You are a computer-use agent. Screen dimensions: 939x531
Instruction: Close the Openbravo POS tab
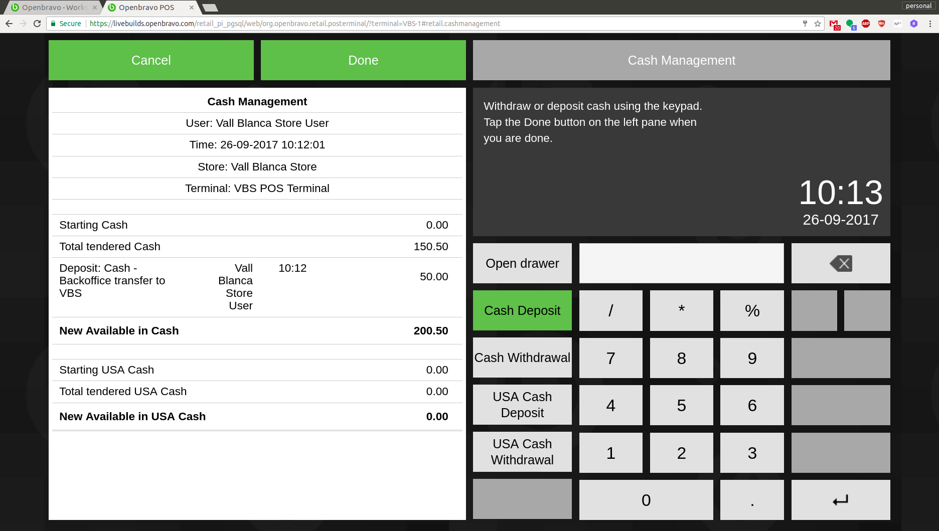192,8
